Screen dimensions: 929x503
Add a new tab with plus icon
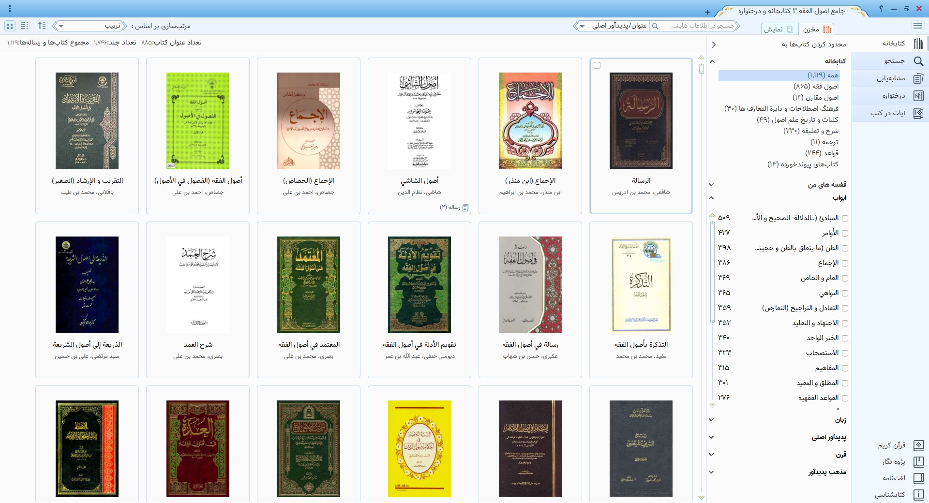[707, 12]
